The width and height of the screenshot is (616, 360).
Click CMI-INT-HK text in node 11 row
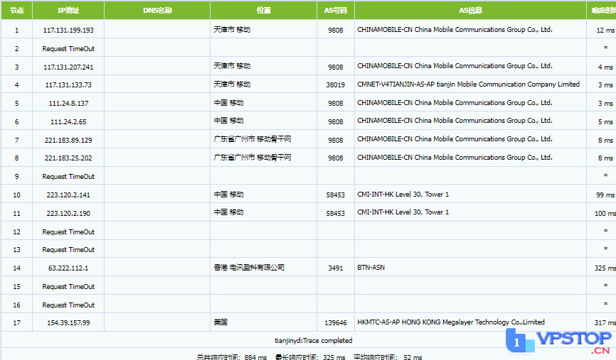click(403, 212)
